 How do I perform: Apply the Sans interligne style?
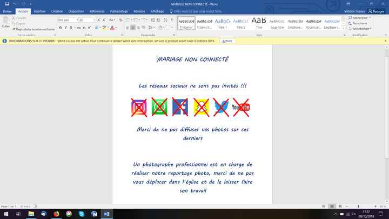point(205,23)
